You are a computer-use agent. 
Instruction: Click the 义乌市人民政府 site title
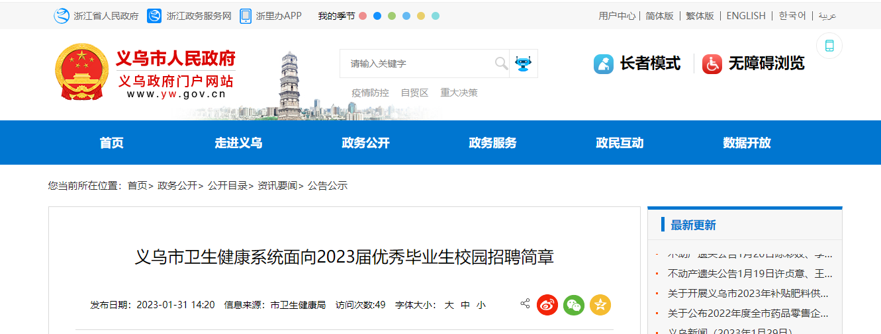[175, 59]
